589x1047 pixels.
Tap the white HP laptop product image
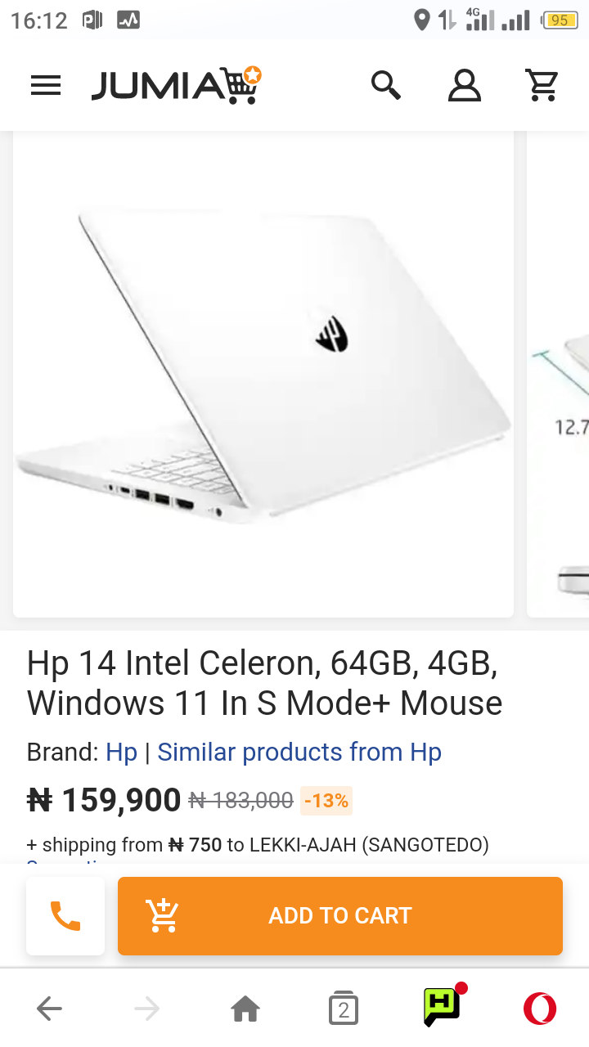point(263,374)
